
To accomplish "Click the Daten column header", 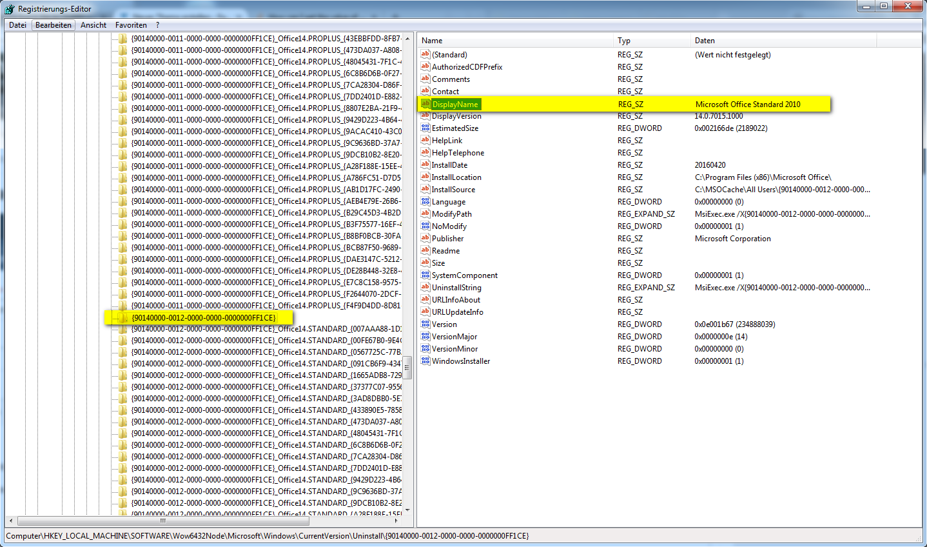I will click(784, 40).
